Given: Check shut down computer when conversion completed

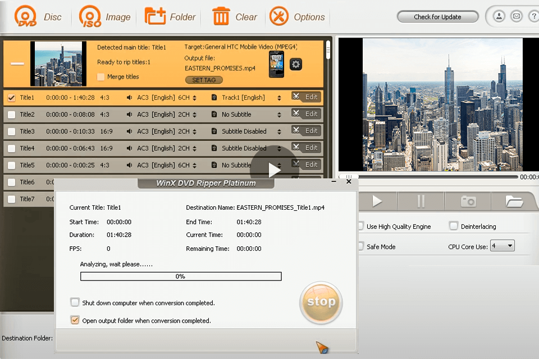Looking at the screenshot, I should [75, 302].
